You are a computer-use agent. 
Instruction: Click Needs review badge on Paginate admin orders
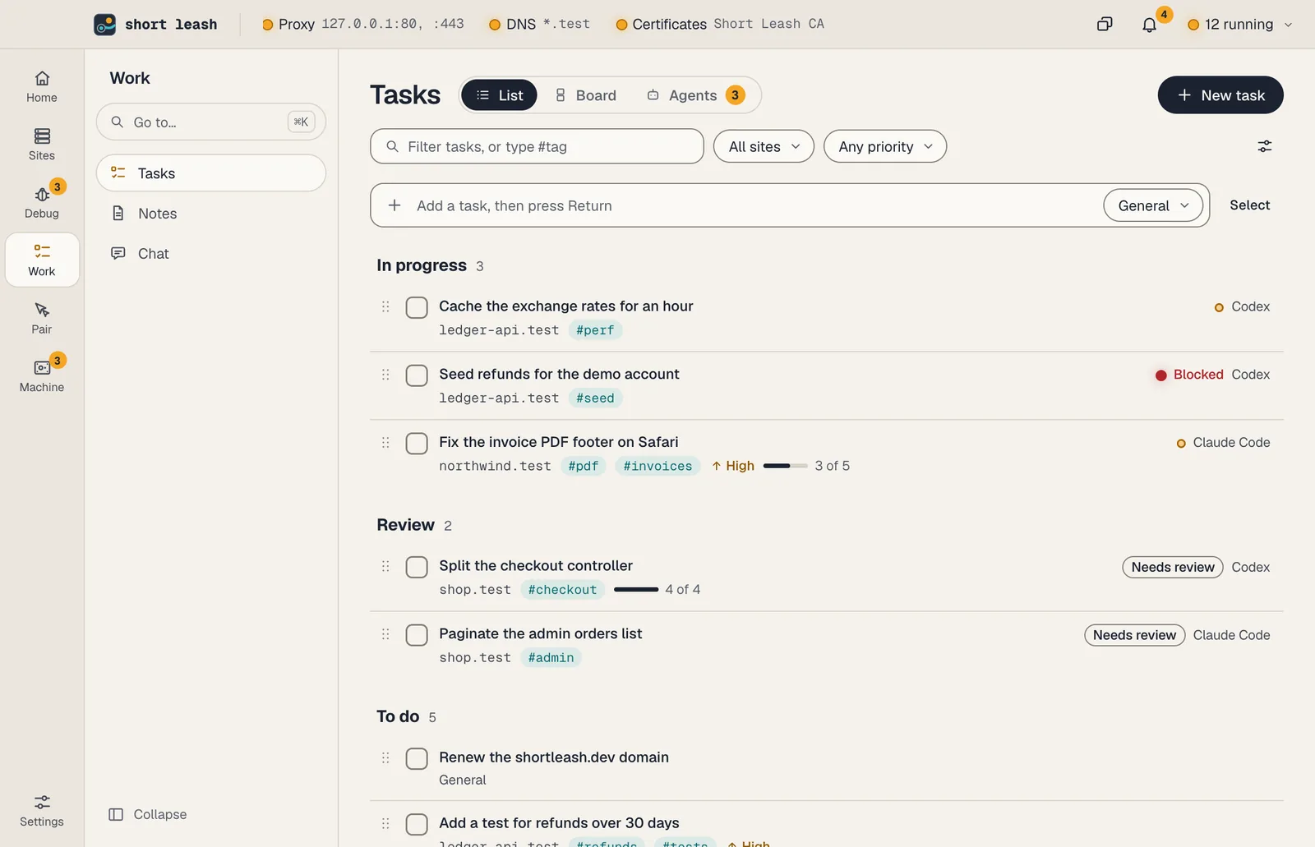pyautogui.click(x=1134, y=635)
